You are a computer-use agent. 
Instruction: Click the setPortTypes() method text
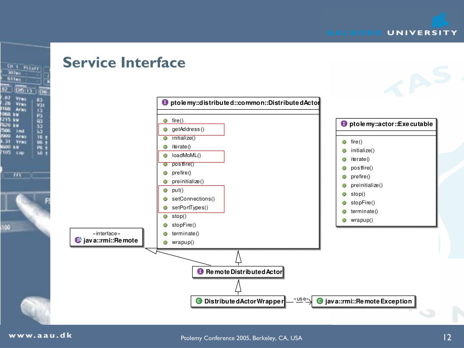click(190, 208)
